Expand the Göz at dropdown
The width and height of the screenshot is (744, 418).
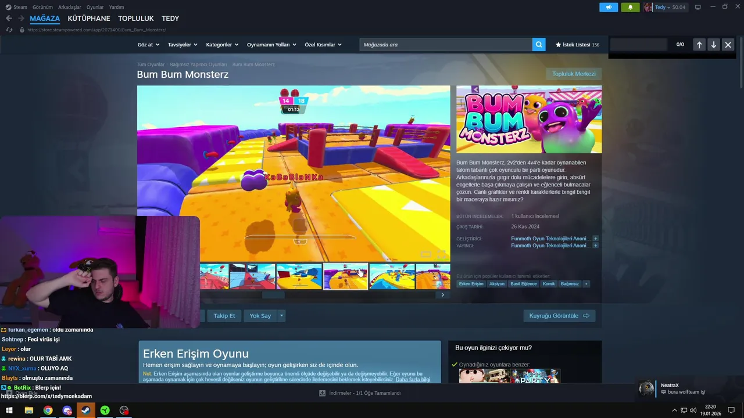click(x=148, y=45)
